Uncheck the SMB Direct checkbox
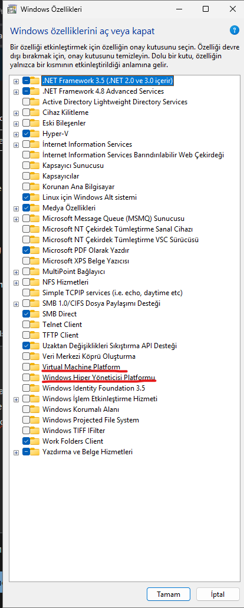This screenshot has width=244, height=608. pos(26,313)
